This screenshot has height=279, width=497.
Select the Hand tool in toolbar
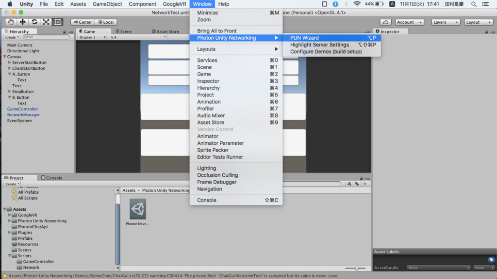11,22
